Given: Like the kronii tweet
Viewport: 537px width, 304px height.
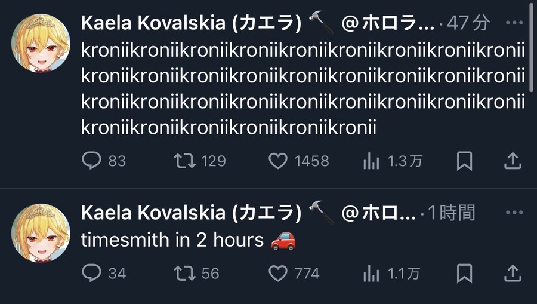Looking at the screenshot, I should tap(278, 161).
